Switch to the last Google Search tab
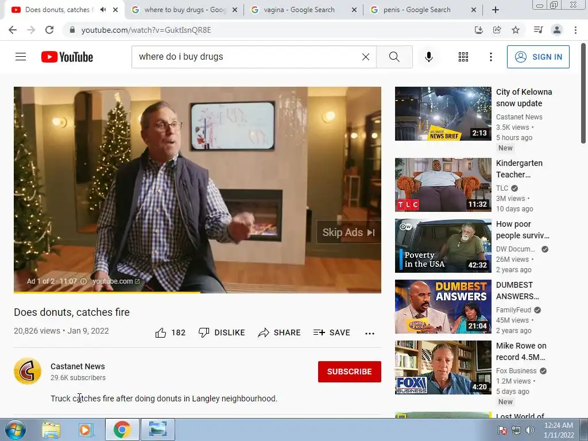 [x=423, y=10]
